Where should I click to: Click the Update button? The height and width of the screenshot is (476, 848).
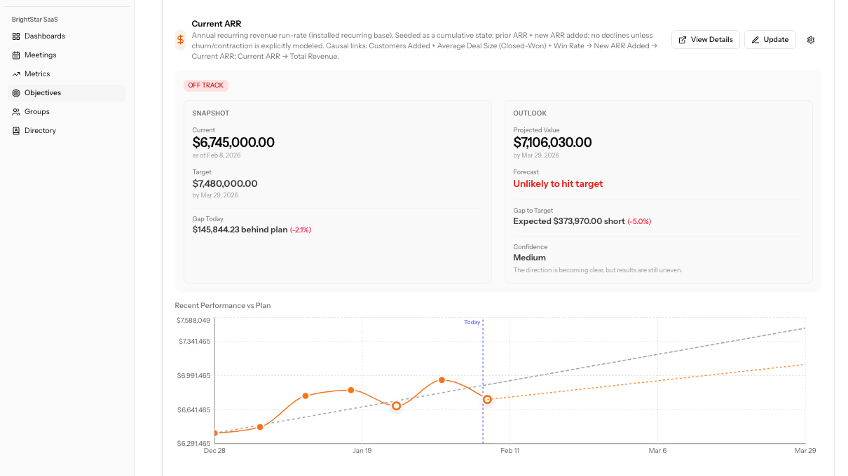point(770,40)
